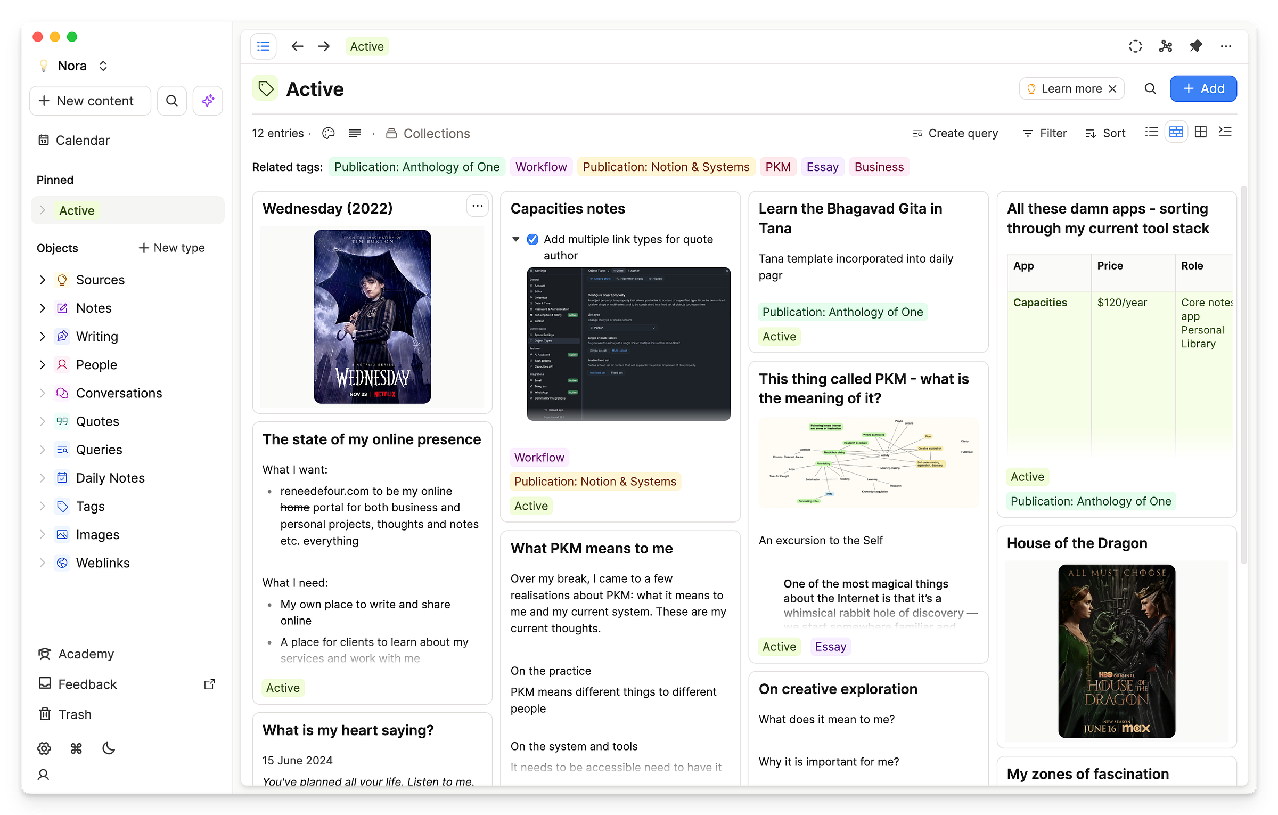Click Create query button
Screen dimensions: 1278x815
[x=955, y=133]
